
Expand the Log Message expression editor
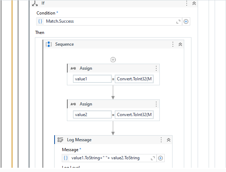(153, 158)
